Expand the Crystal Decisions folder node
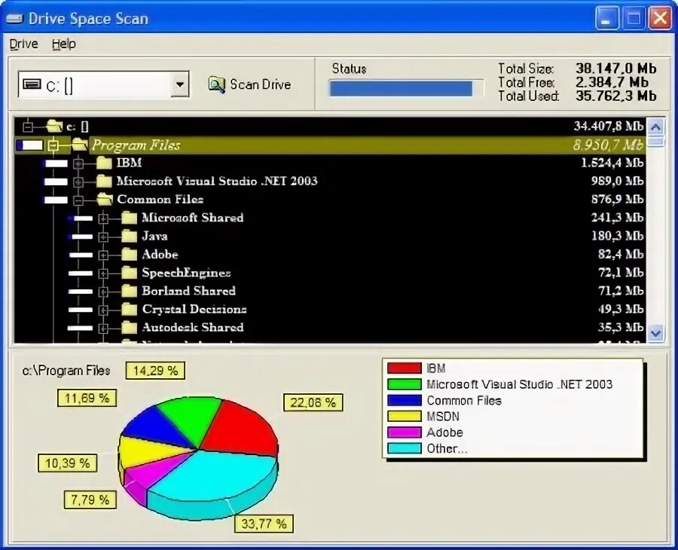The image size is (678, 550). pyautogui.click(x=103, y=310)
